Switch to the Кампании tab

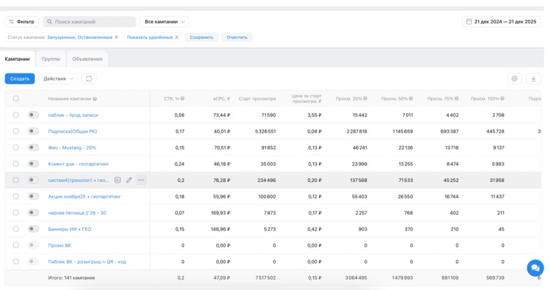coord(17,59)
